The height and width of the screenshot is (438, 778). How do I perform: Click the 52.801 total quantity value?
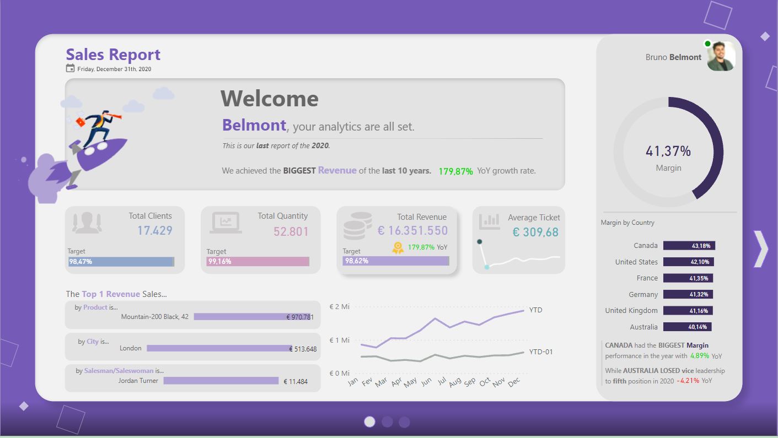click(291, 231)
